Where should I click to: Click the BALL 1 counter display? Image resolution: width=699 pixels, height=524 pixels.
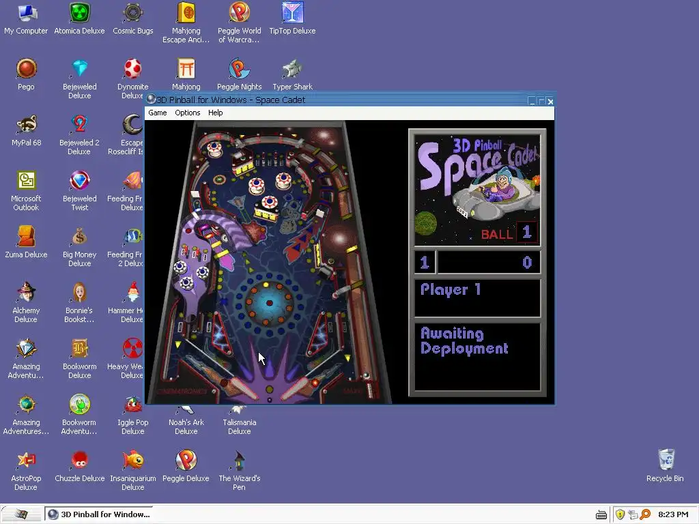pyautogui.click(x=509, y=233)
